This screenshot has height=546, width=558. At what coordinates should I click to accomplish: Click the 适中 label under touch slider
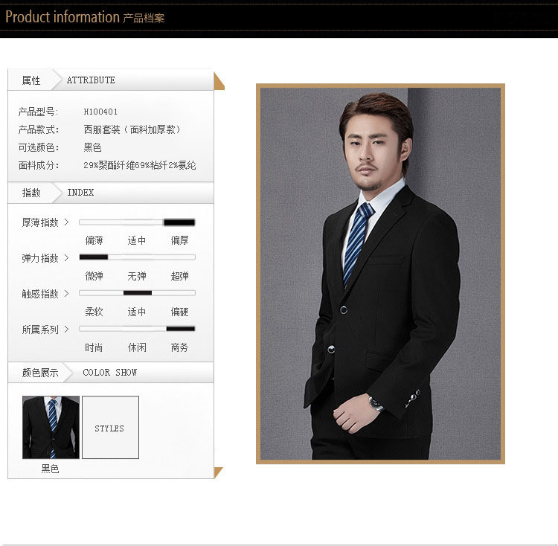click(x=137, y=312)
